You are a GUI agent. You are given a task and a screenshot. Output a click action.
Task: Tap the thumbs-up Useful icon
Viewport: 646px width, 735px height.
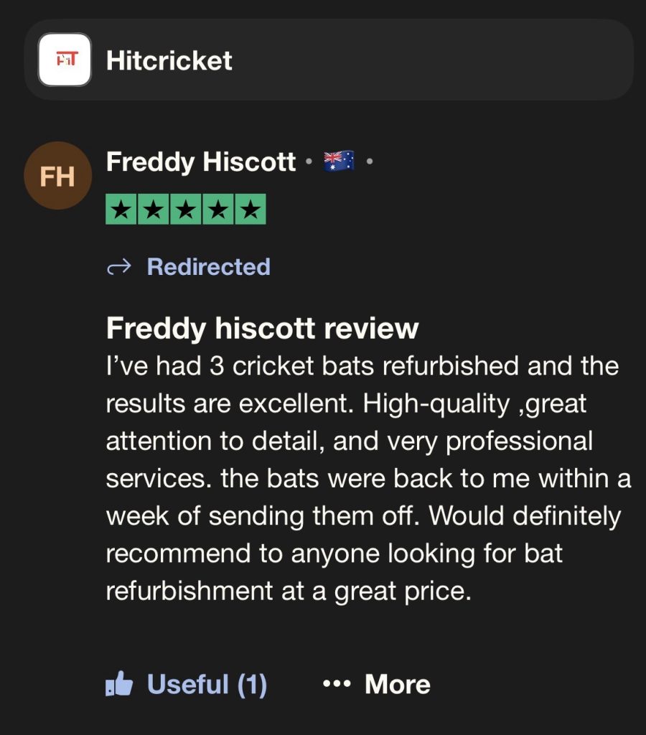[x=120, y=685]
